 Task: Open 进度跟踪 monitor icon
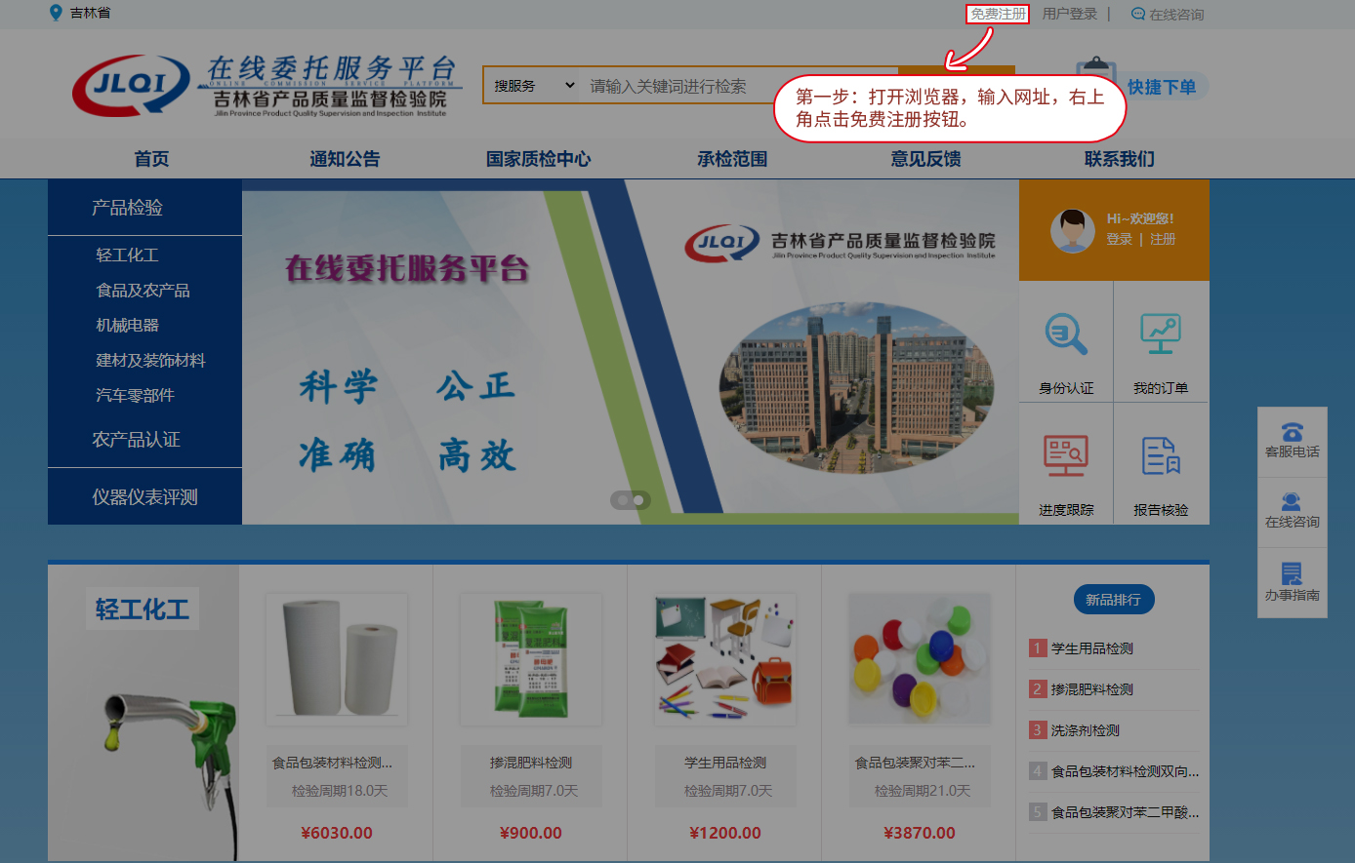(1066, 455)
